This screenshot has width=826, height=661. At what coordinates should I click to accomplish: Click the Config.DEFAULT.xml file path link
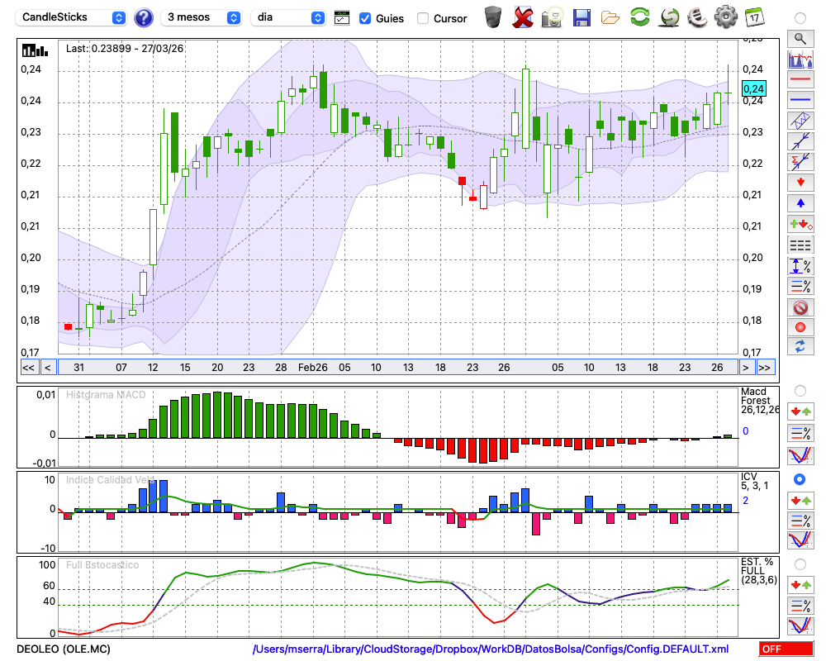491,649
